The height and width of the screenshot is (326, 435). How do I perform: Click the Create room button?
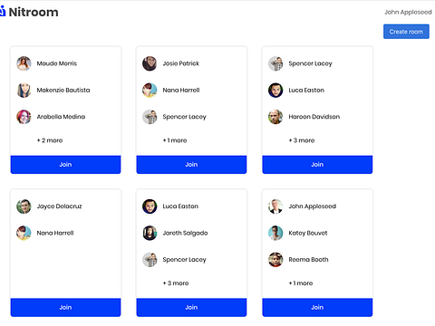(406, 32)
